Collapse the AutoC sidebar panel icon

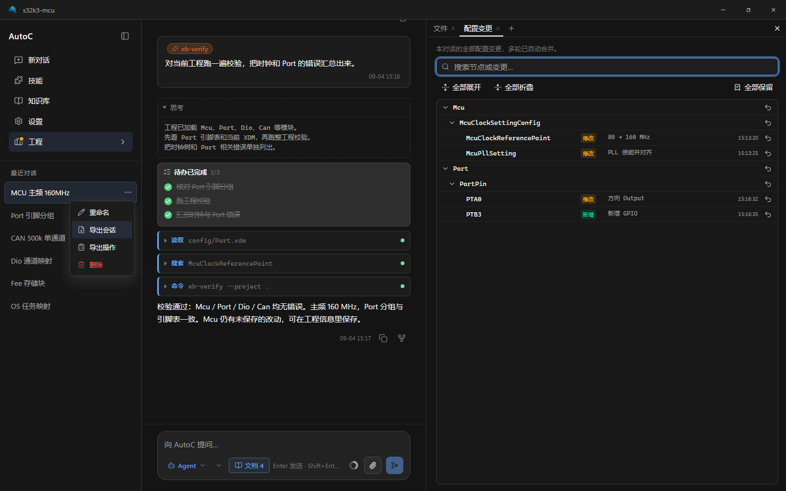tap(125, 36)
